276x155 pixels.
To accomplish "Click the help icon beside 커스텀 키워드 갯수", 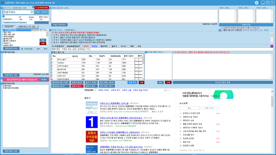I will coord(146,52).
